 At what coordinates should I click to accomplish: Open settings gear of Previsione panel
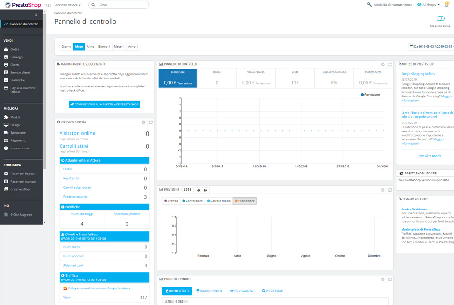[x=383, y=190]
